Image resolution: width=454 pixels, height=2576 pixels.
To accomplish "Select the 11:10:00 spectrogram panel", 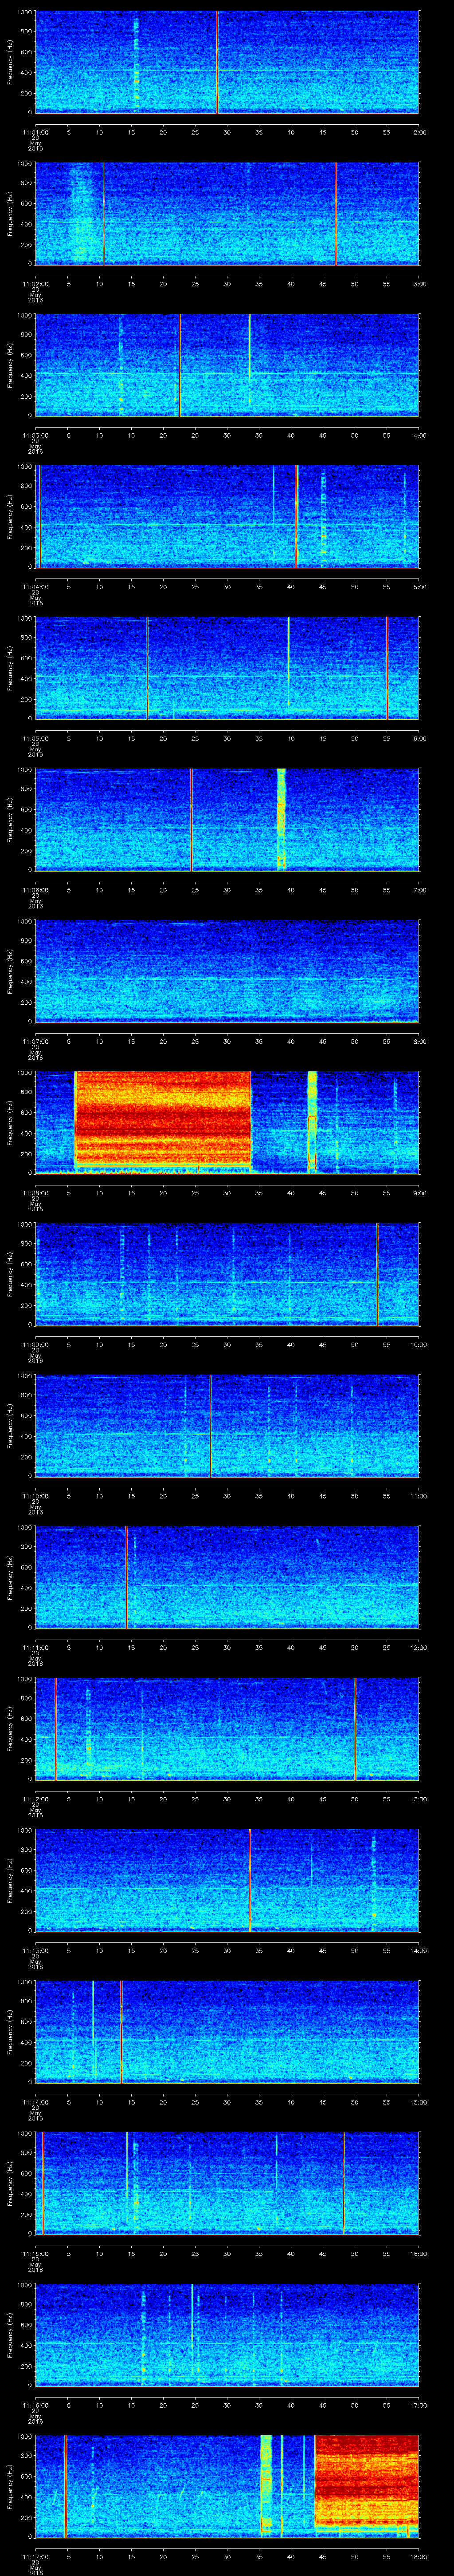I will [x=227, y=1425].
